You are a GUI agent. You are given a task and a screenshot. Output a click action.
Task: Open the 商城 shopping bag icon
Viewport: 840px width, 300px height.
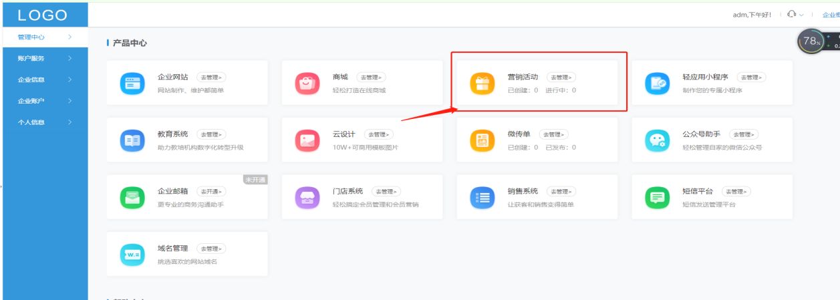pos(307,83)
